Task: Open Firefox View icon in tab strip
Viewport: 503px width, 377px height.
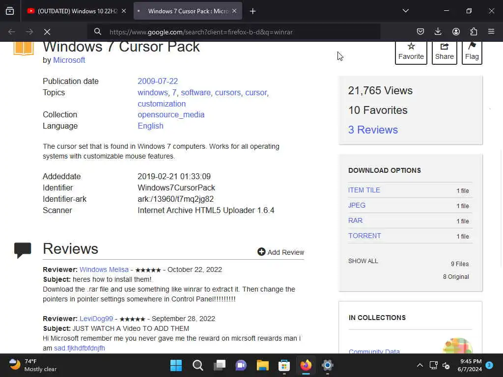Action: point(10,11)
